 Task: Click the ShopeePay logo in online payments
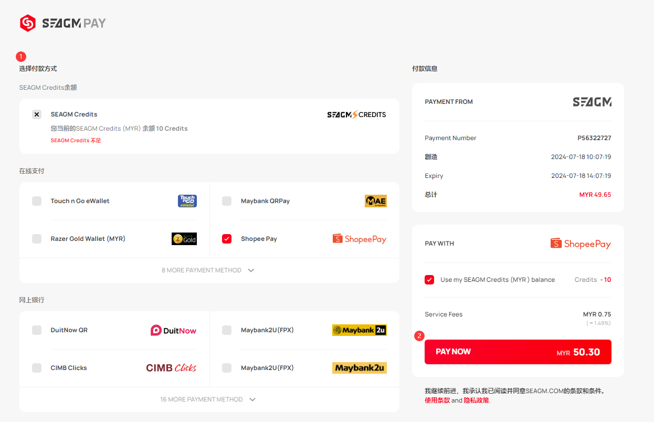pyautogui.click(x=360, y=239)
